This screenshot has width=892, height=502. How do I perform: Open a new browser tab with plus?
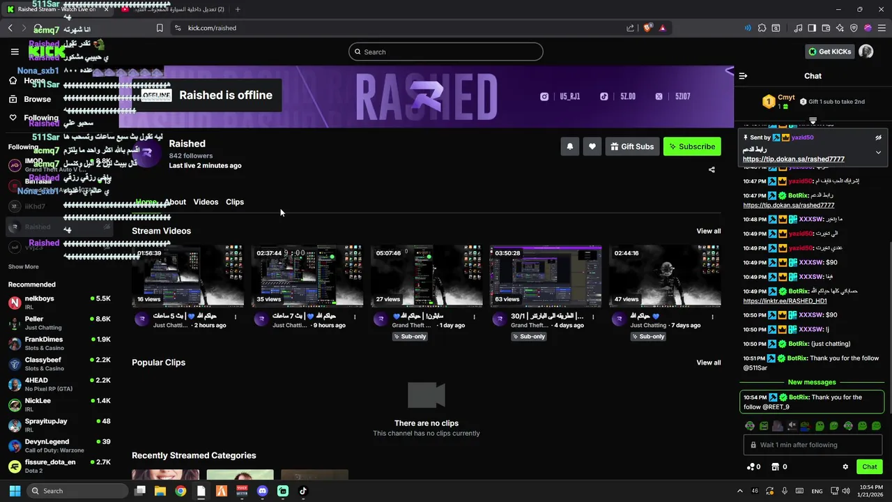tap(238, 9)
